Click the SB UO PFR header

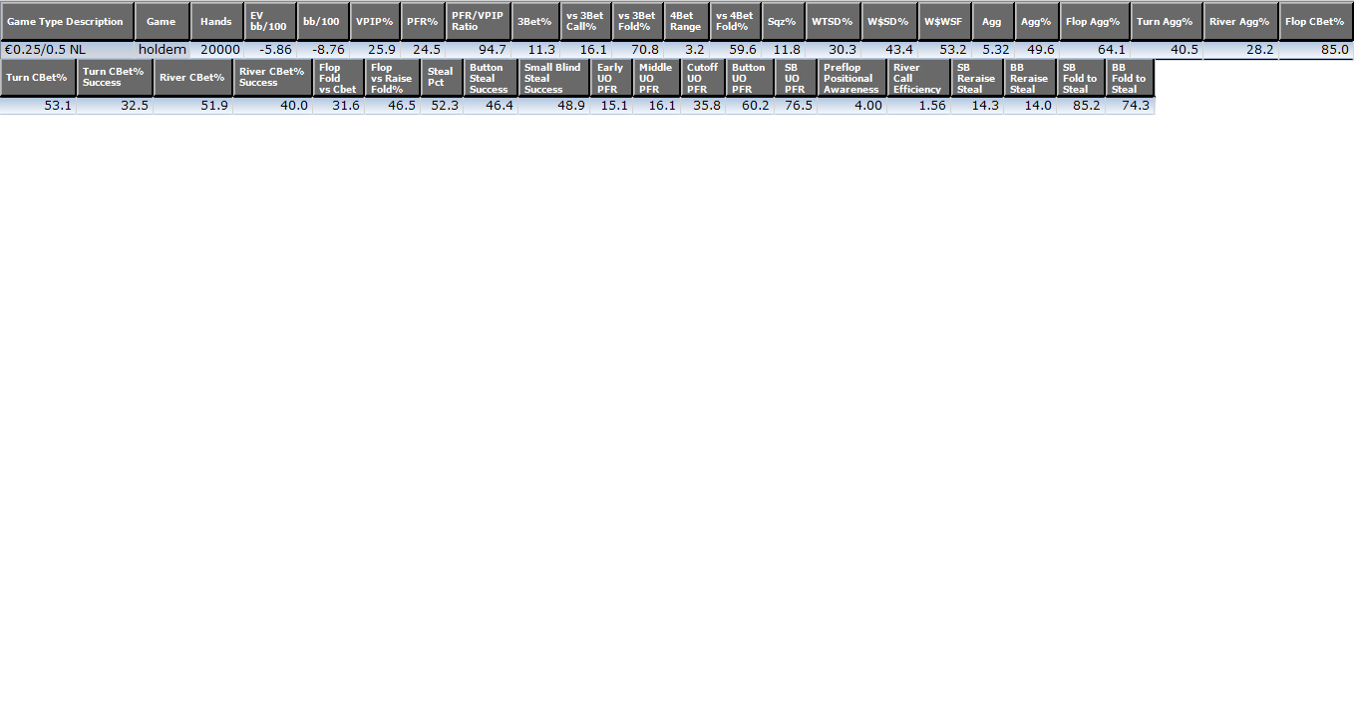[x=796, y=77]
